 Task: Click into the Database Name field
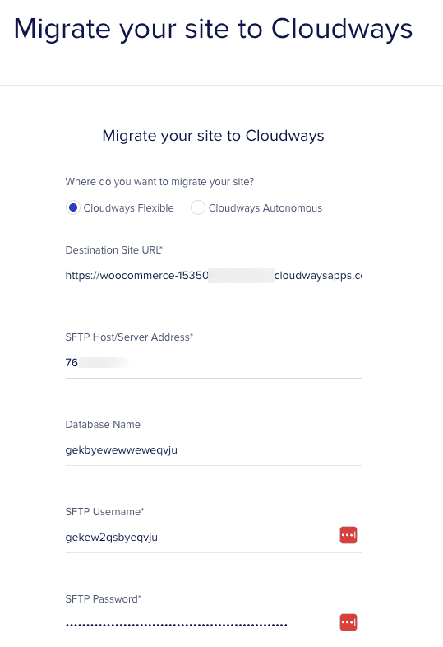(214, 450)
